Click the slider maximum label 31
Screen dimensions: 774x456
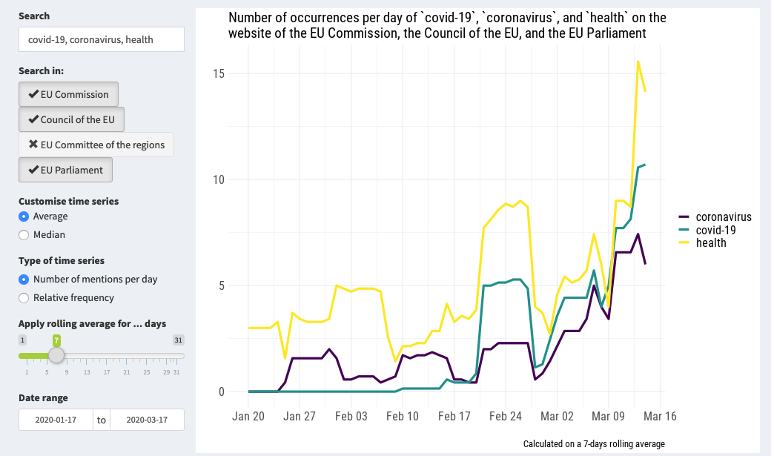(178, 340)
